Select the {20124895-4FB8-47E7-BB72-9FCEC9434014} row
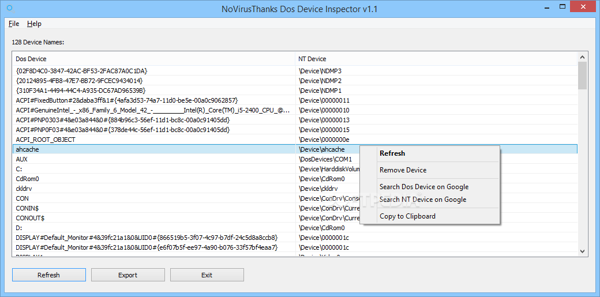The width and height of the screenshot is (600, 297). click(x=295, y=81)
